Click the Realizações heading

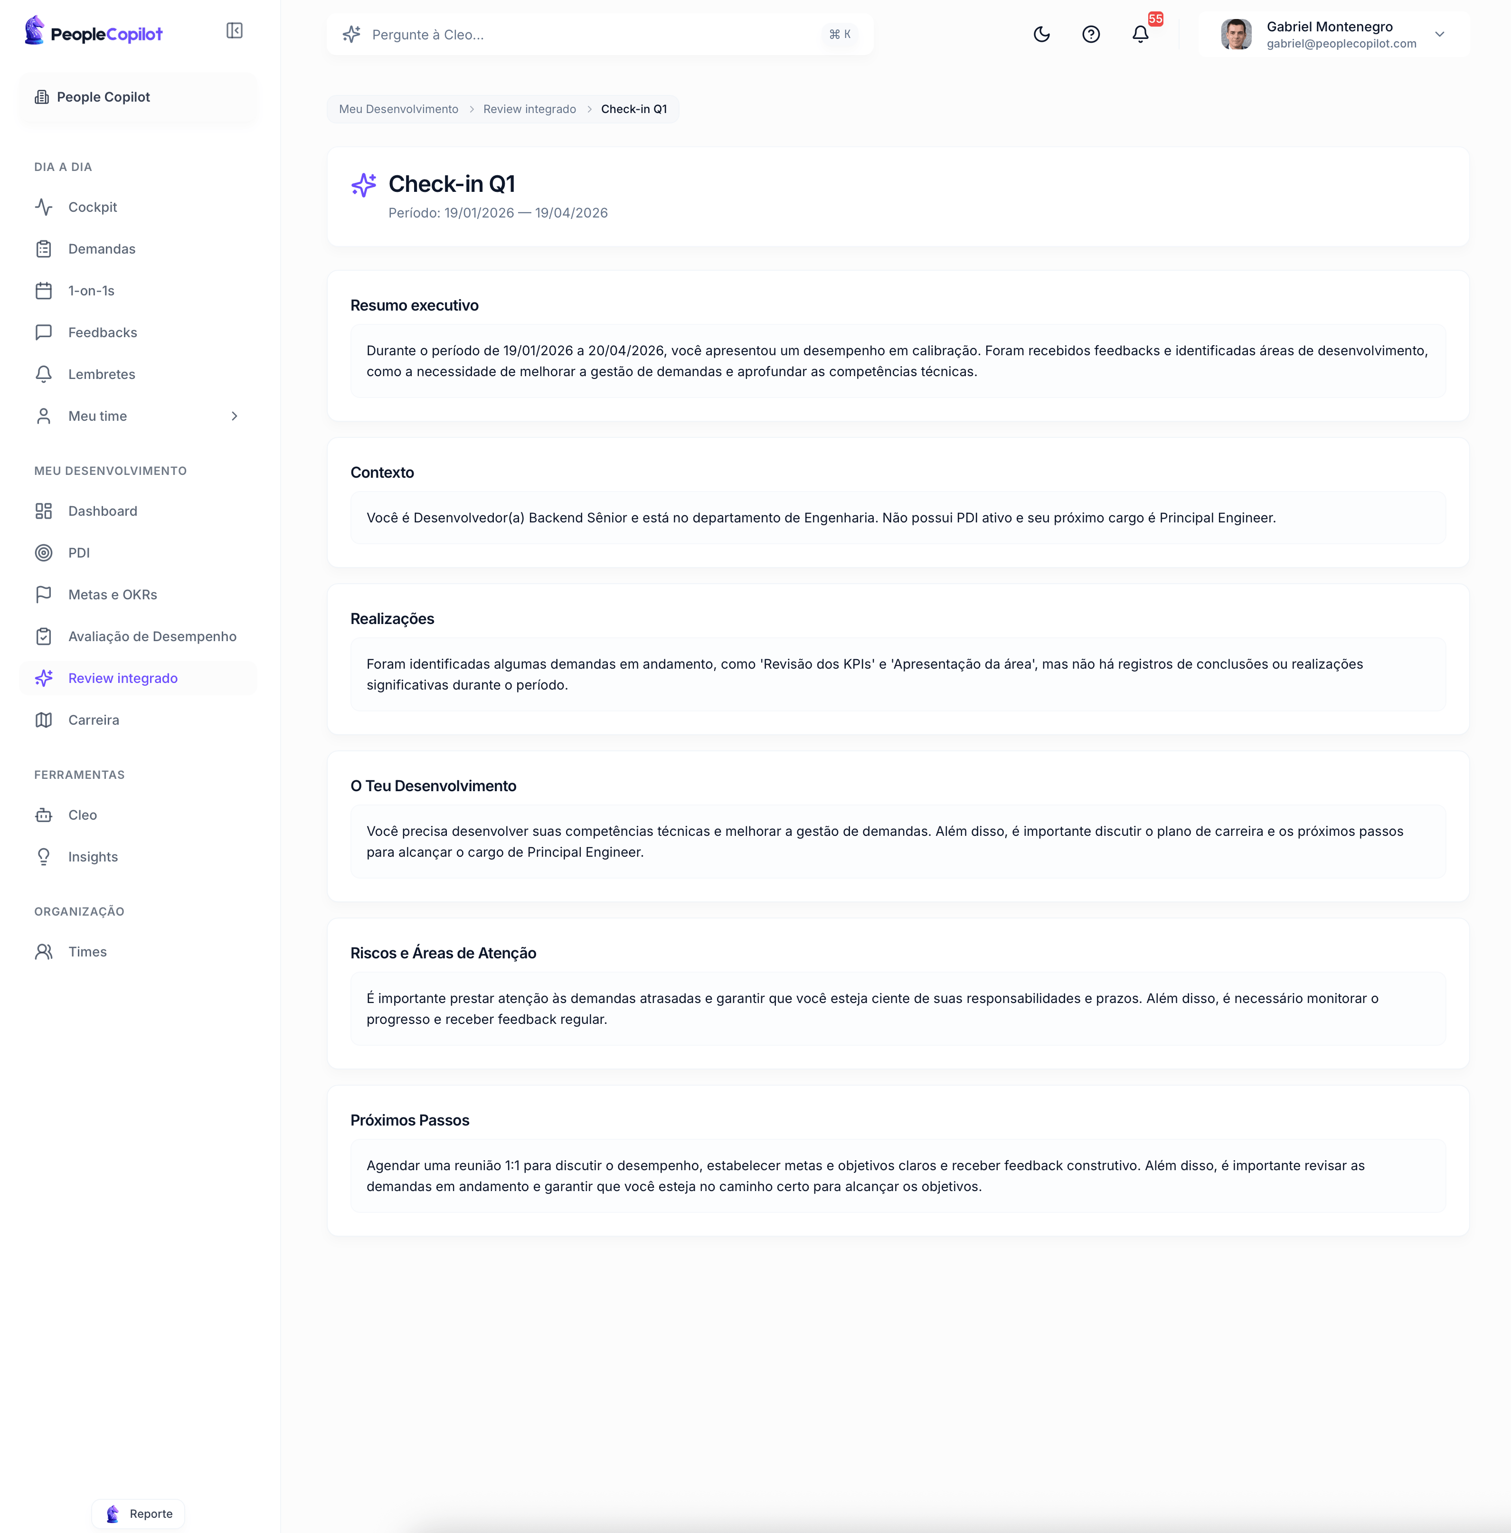coord(392,619)
